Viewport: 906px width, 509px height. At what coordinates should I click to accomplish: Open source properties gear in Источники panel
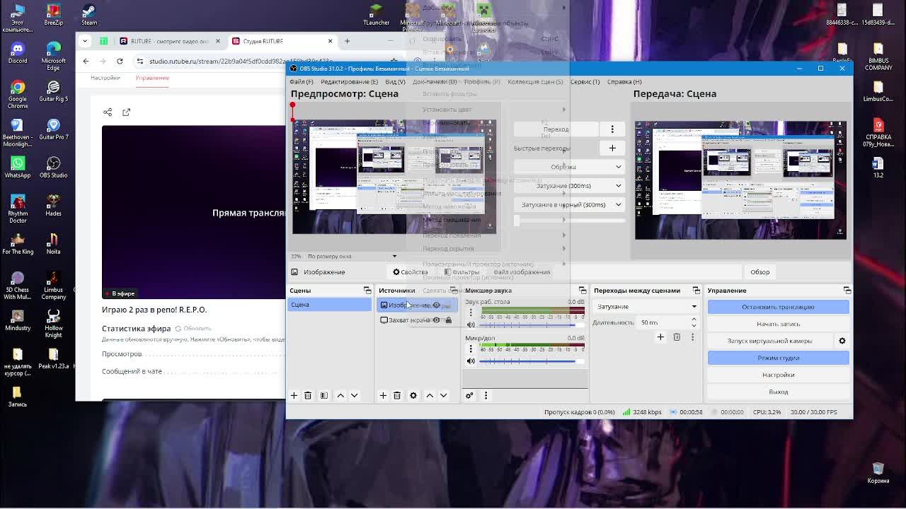tap(413, 395)
